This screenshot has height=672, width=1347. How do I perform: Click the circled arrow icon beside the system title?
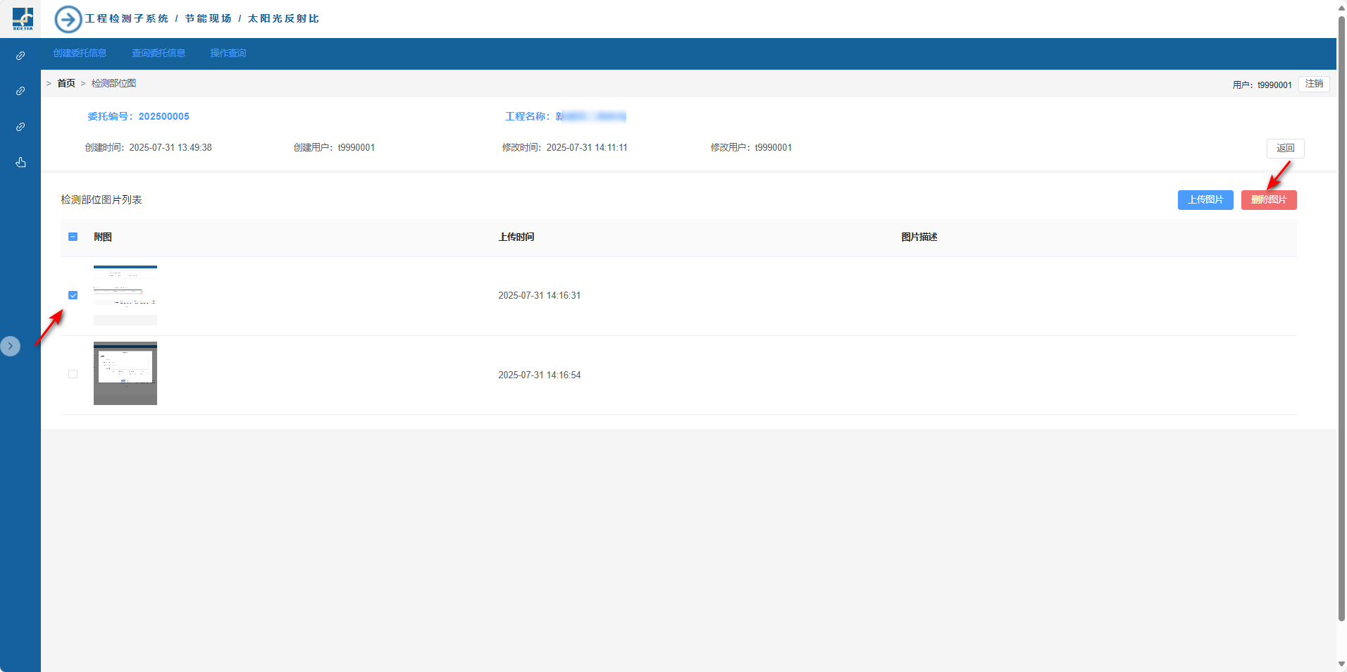[68, 19]
